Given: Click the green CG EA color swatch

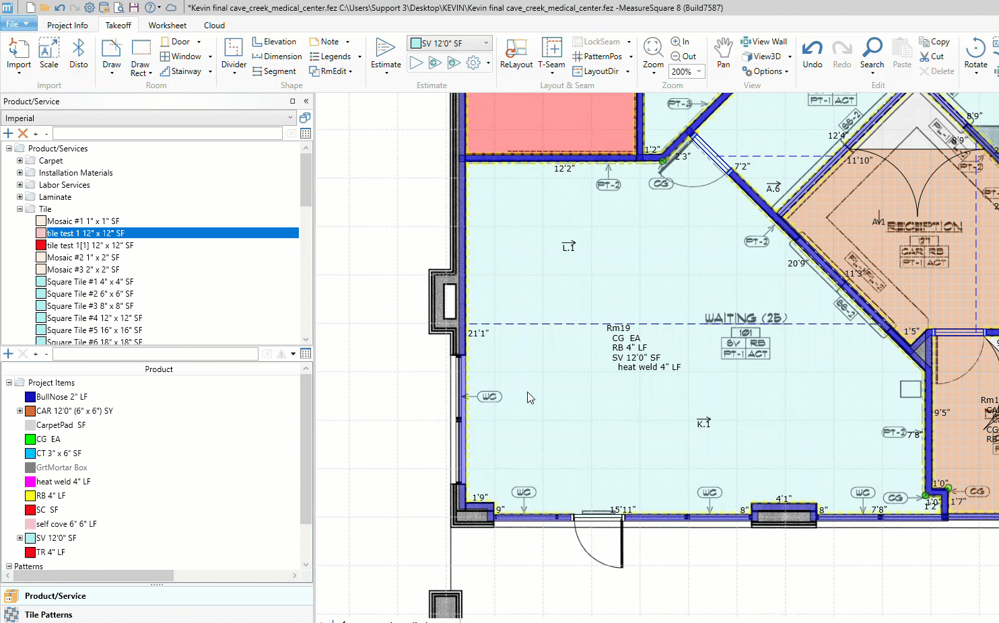Looking at the screenshot, I should 30,439.
